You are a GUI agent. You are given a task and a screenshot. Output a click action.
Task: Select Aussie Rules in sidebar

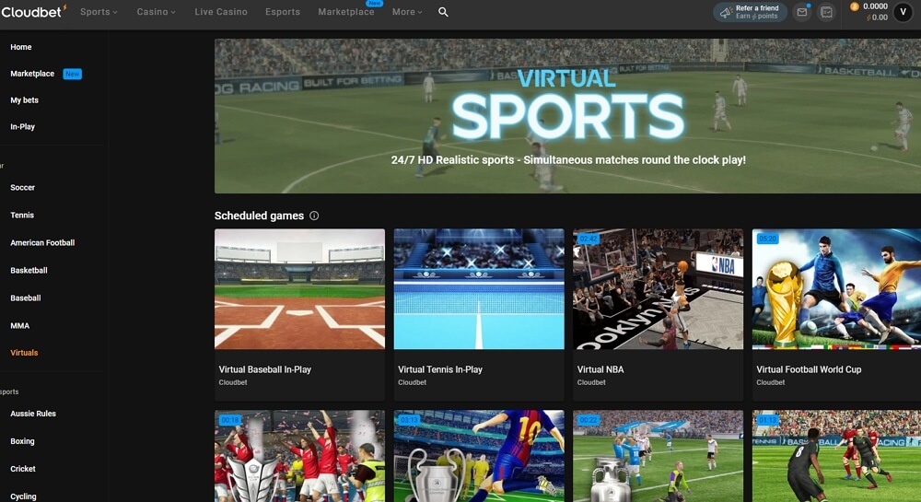click(33, 414)
